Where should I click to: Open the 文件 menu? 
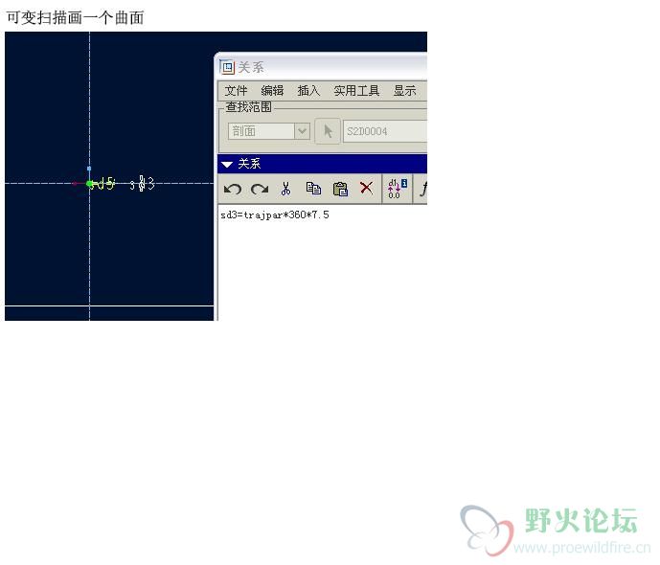(236, 90)
